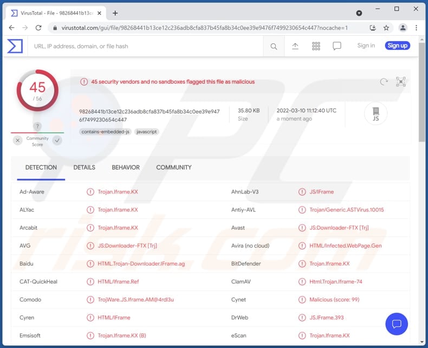Go back with the browser back arrow
428x348 pixels.
[x=11, y=28]
